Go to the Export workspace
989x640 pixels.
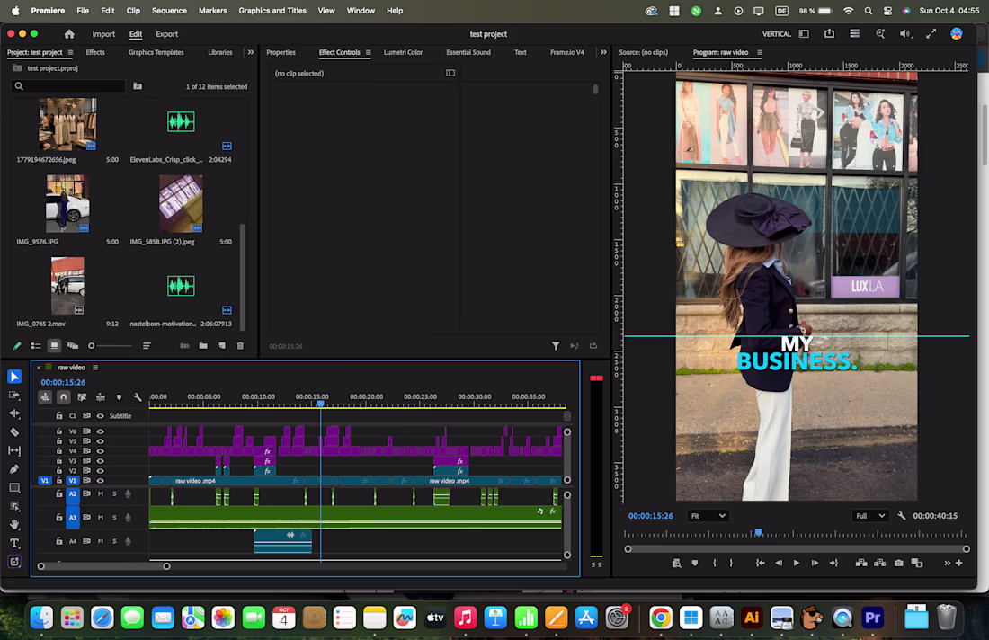point(166,34)
